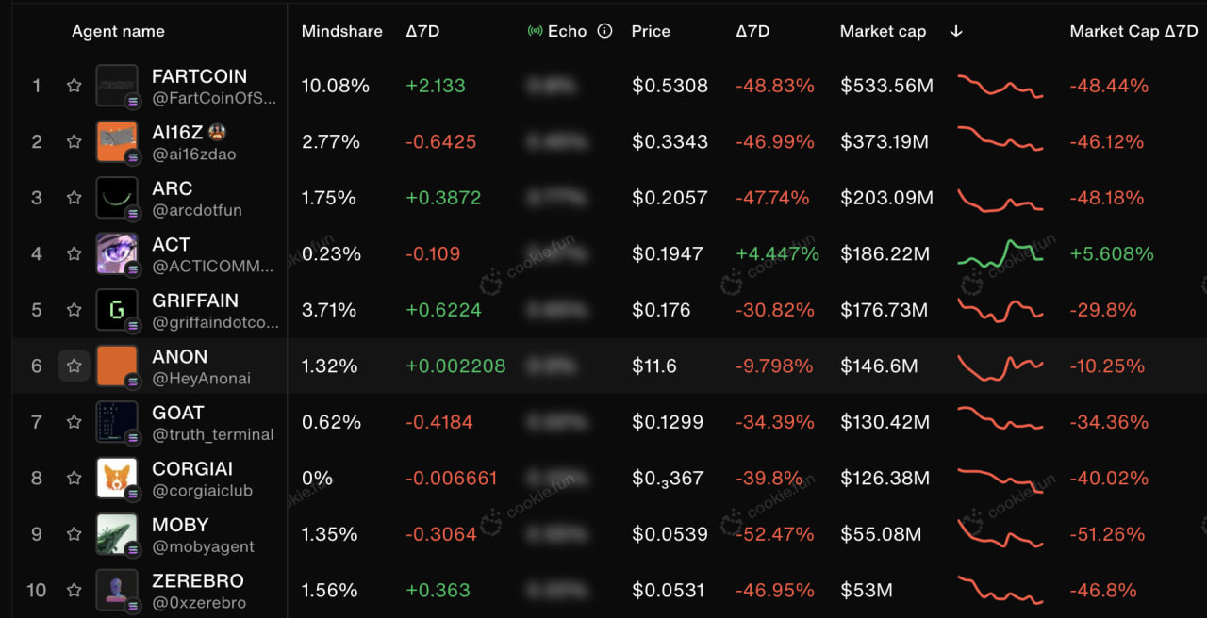1207x618 pixels.
Task: Star the MOBY agent row
Action: (74, 534)
